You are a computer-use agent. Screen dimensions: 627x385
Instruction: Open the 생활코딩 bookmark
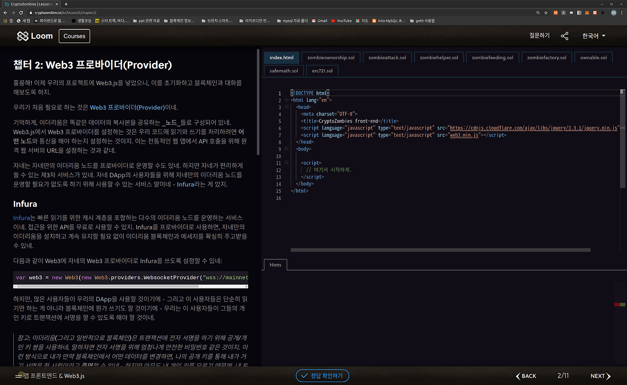click(82, 21)
